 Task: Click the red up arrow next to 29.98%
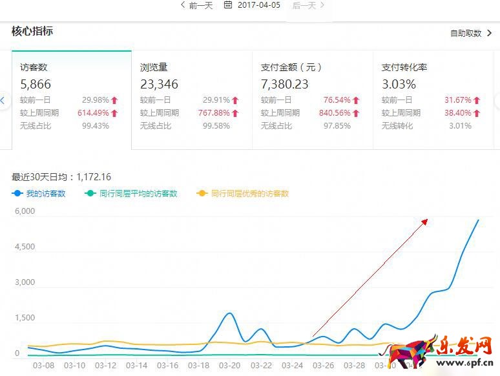coord(114,100)
